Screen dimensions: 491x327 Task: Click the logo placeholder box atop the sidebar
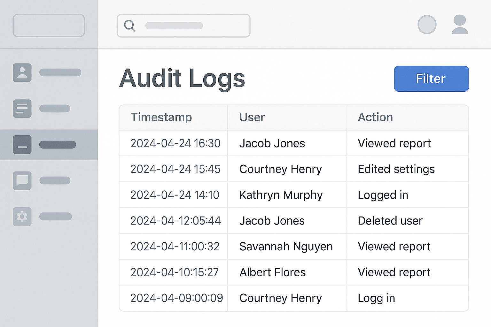(x=49, y=25)
